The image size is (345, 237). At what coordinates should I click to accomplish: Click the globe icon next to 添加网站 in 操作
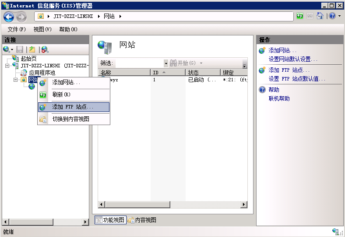(x=262, y=51)
